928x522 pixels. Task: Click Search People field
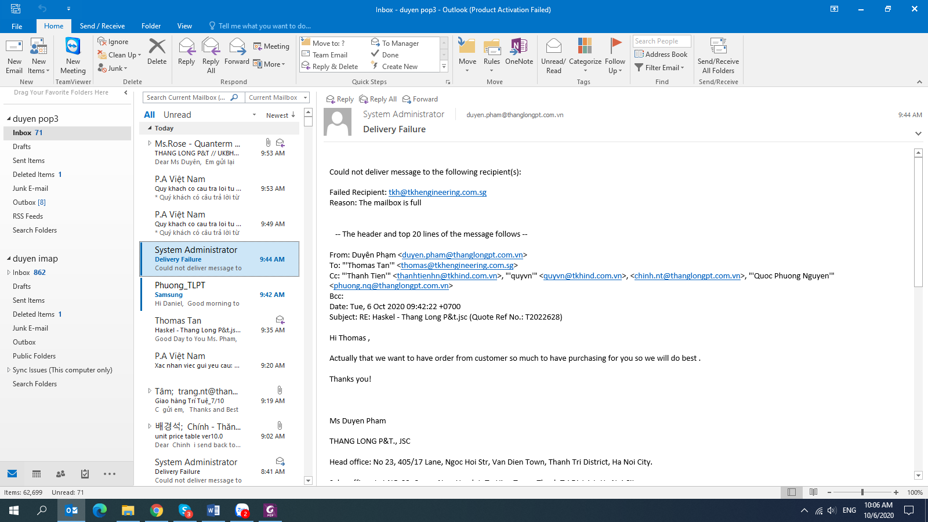(662, 41)
